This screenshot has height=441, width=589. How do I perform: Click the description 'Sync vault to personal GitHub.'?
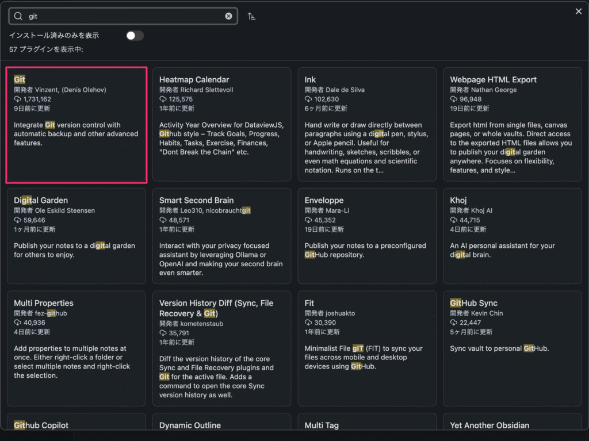(x=500, y=348)
